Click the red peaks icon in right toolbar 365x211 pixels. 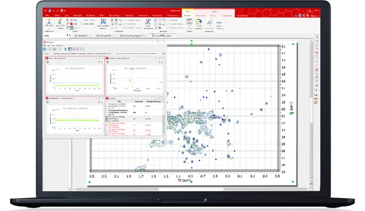pos(316,70)
